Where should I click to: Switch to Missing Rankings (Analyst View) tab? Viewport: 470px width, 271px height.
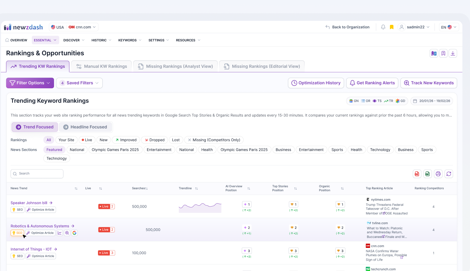175,66
